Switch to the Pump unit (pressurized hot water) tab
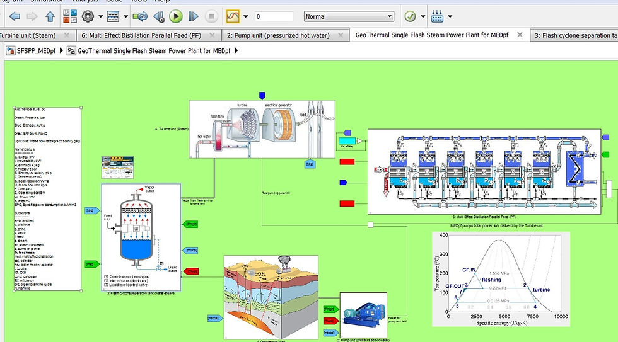Image resolution: width=618 pixels, height=342 pixels. (x=278, y=35)
